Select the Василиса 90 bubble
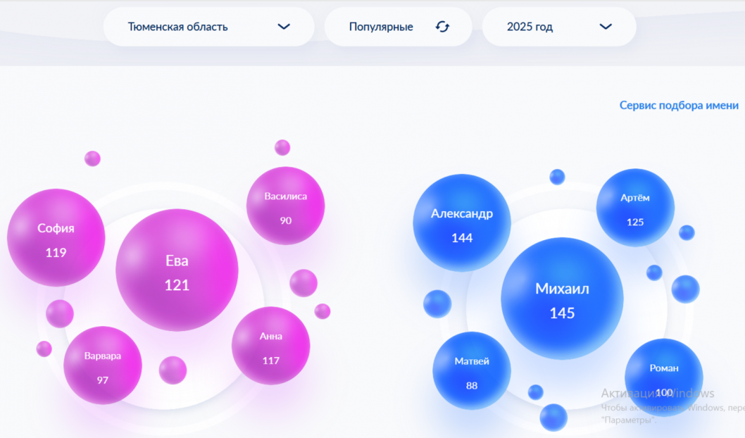The image size is (745, 438). [x=285, y=206]
